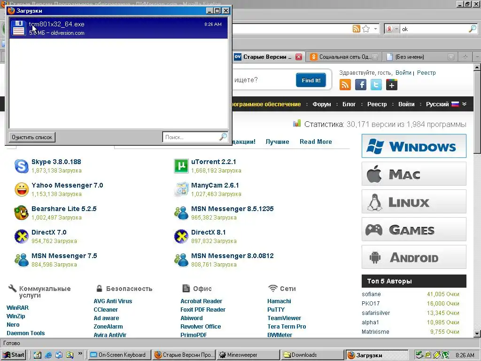Click the statistics bar chart icon

coord(297,124)
